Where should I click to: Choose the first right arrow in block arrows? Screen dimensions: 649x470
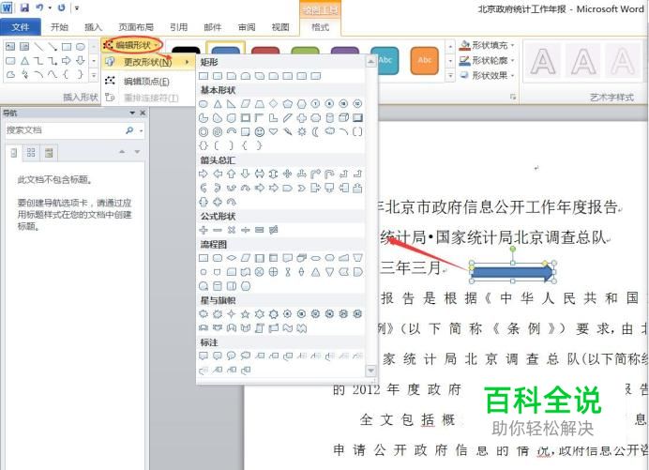point(204,174)
